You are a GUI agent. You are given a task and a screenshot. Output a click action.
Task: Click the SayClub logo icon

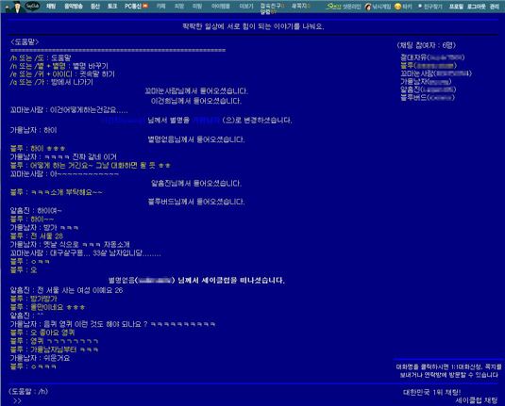pyautogui.click(x=32, y=6)
